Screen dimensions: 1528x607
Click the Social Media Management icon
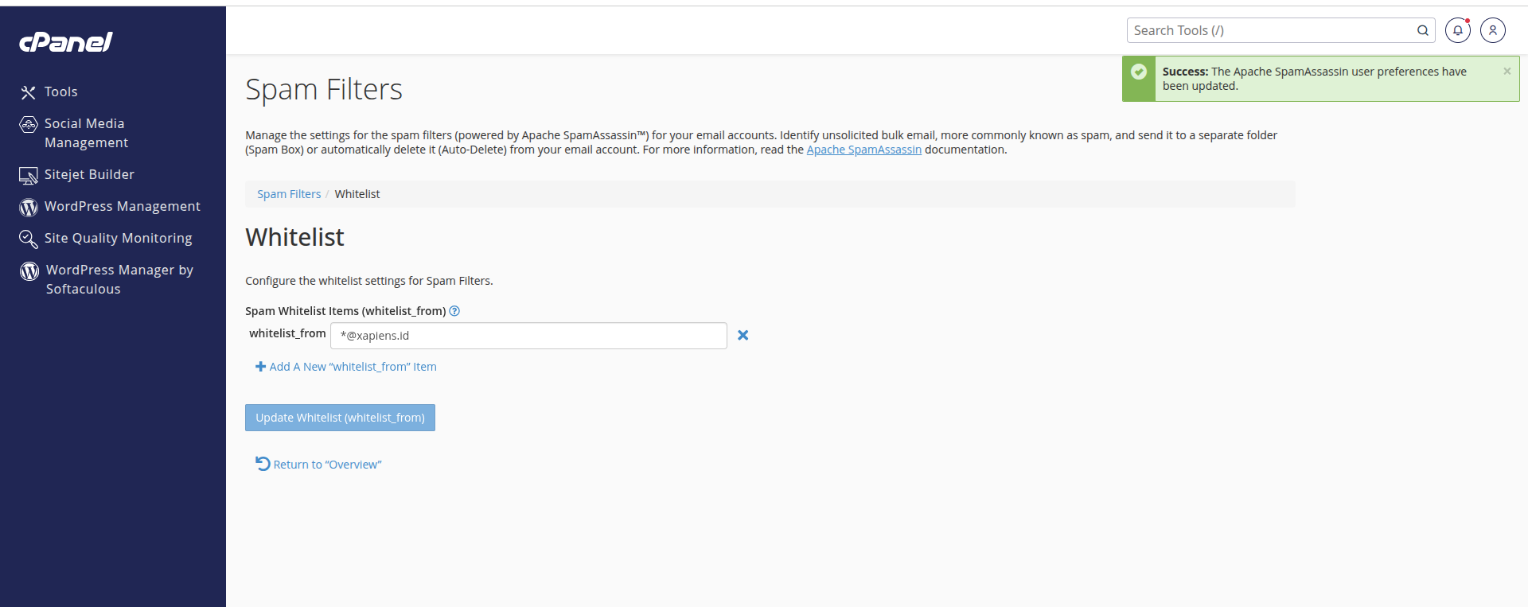click(29, 124)
